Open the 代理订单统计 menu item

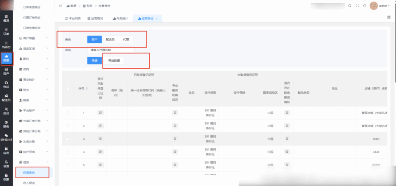tap(32, 18)
